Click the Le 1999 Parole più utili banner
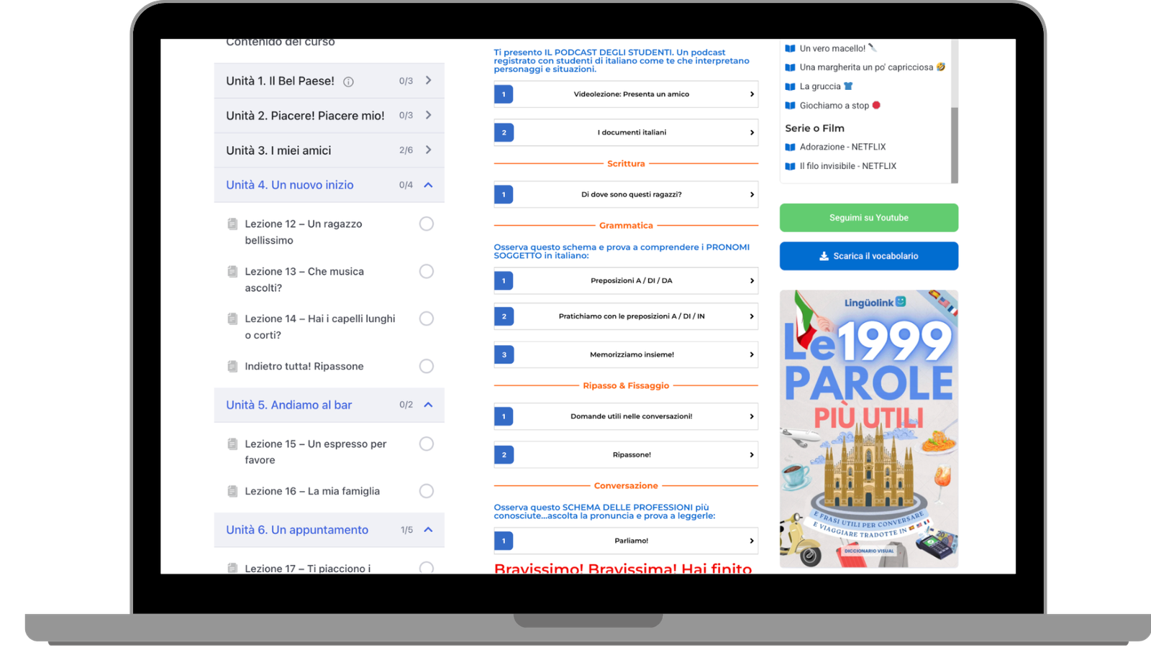The height and width of the screenshot is (647, 1151). click(868, 428)
